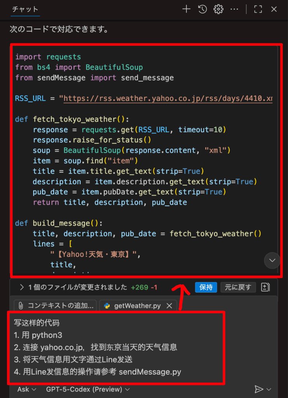
Task: Open the Ask mode dropdown
Action: tap(27, 389)
